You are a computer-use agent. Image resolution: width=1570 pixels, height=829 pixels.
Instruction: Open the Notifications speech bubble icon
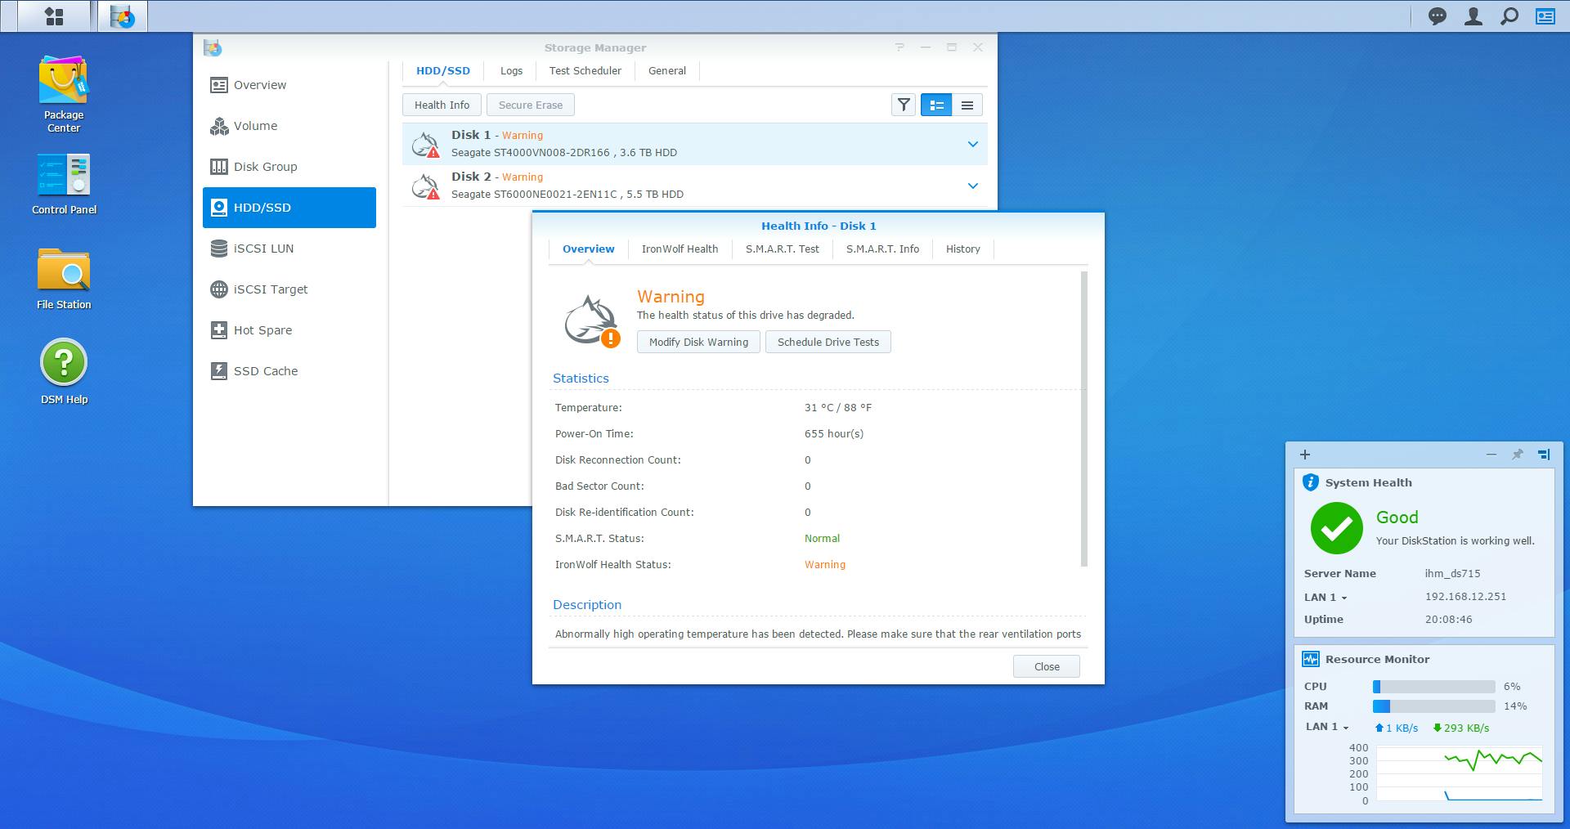coord(1437,16)
